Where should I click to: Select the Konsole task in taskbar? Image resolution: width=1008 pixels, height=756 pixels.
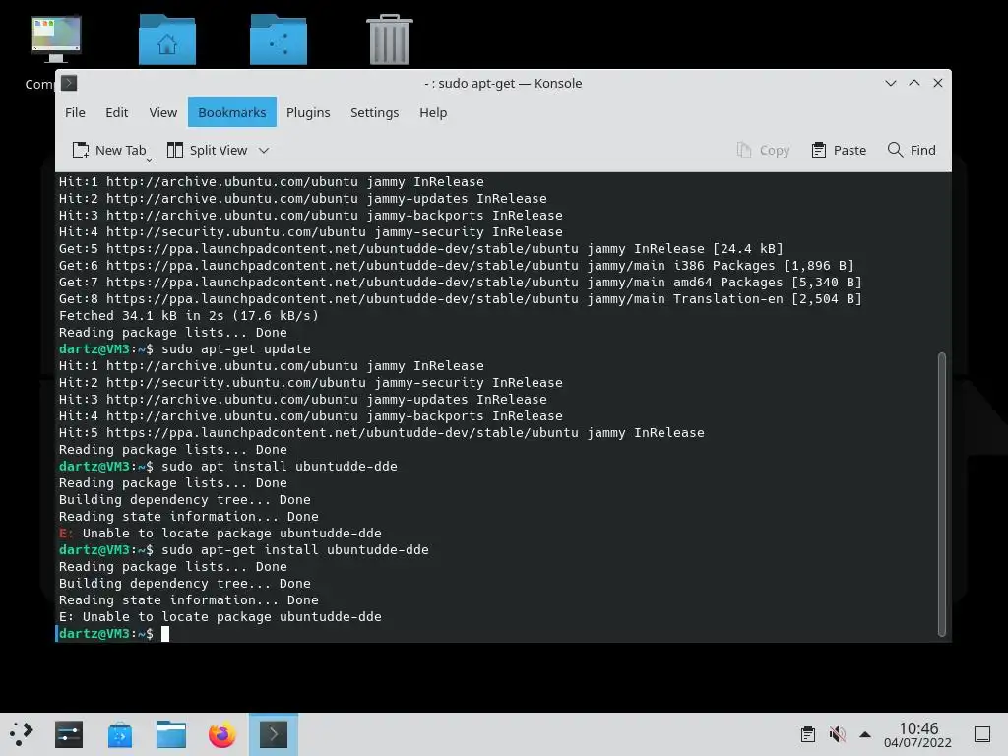click(274, 734)
